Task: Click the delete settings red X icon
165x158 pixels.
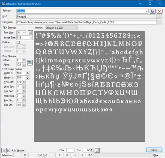Action: click(x=160, y=11)
